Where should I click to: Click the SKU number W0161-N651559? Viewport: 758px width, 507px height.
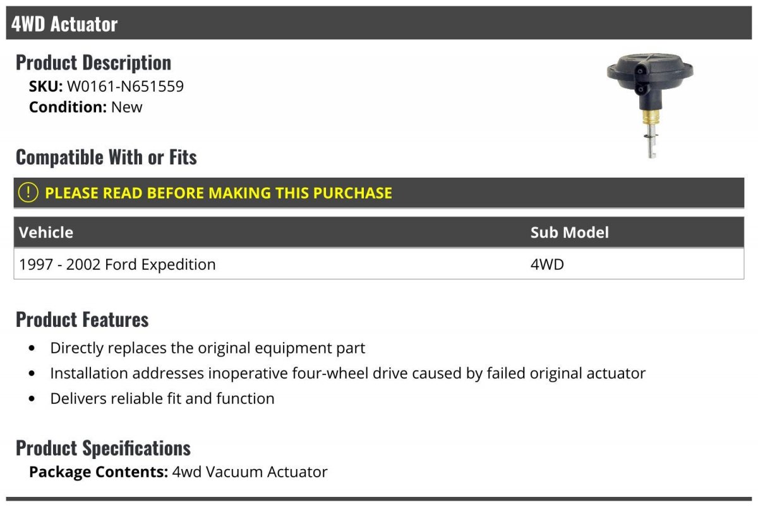click(125, 87)
